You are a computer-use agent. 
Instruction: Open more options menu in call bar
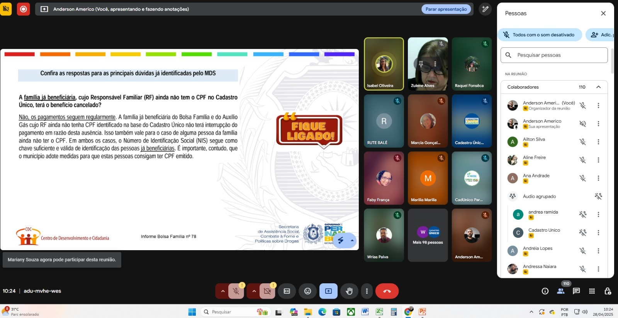pyautogui.click(x=367, y=291)
